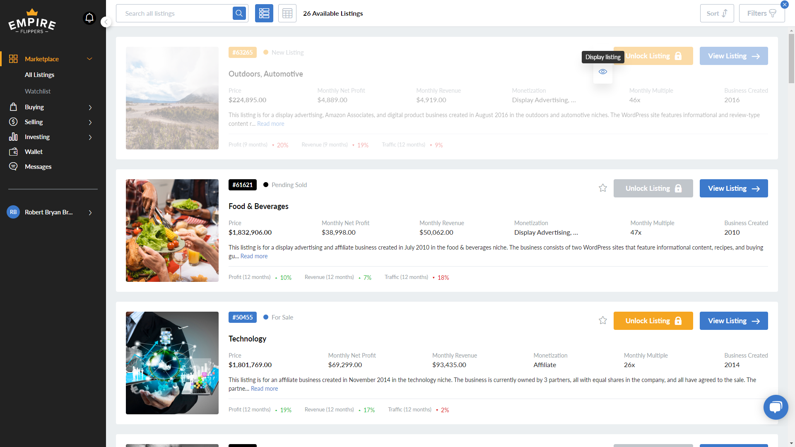795x447 pixels.
Task: Click the Buying shopping bag icon
Action: click(x=13, y=107)
